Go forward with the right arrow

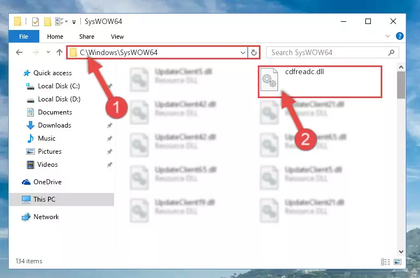coord(36,52)
